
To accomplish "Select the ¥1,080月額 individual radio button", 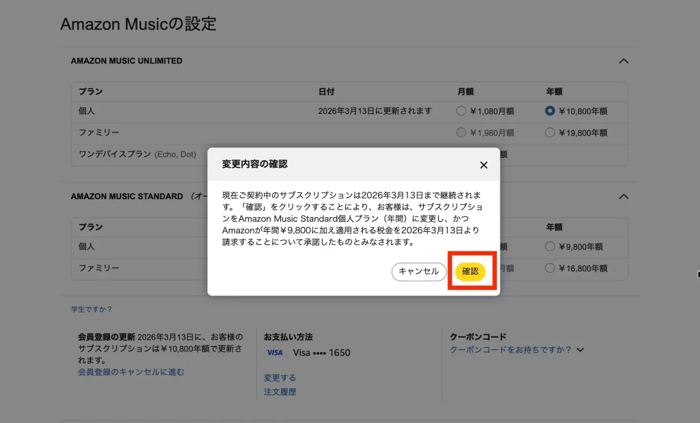I will pos(461,111).
